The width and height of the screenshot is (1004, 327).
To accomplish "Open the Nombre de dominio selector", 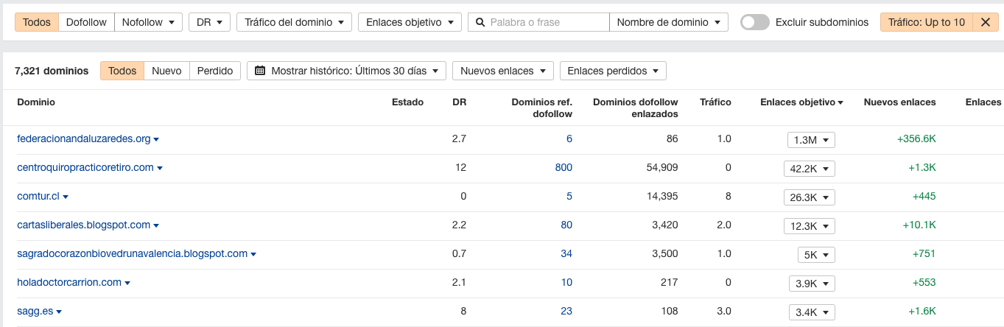I will click(668, 23).
